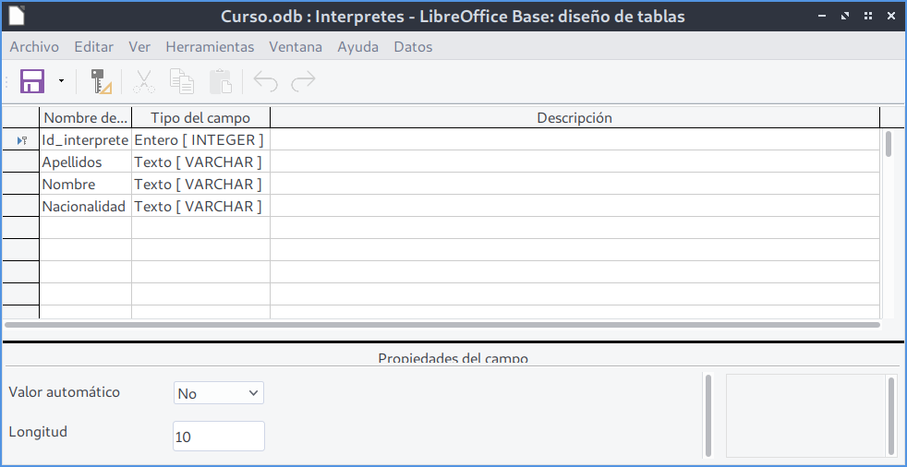Open the Datos menu
The image size is (907, 467).
[x=413, y=47]
